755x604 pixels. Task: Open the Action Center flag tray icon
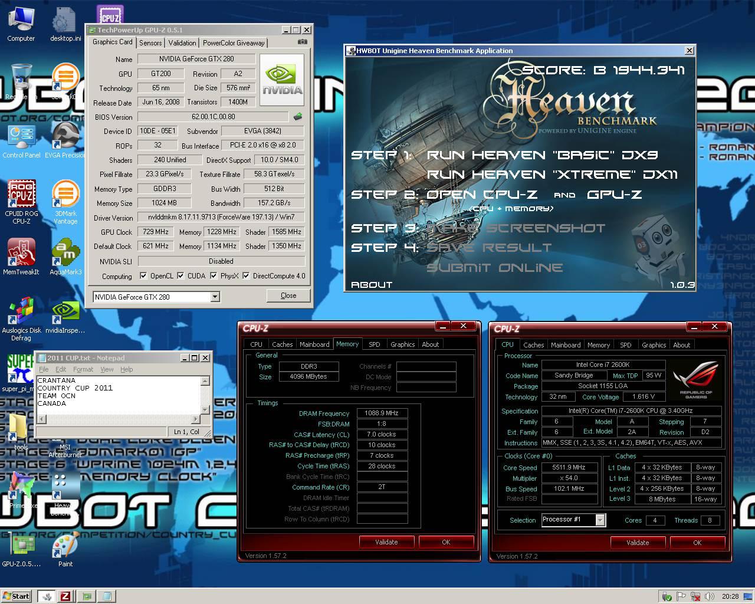tap(681, 596)
